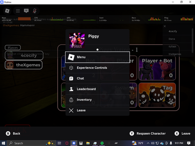Click the Inventory backpack icon
Screen dimensions: 195x146
pos(71,100)
